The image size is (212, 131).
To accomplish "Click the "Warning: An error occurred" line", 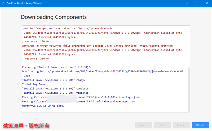I will point(97,46).
